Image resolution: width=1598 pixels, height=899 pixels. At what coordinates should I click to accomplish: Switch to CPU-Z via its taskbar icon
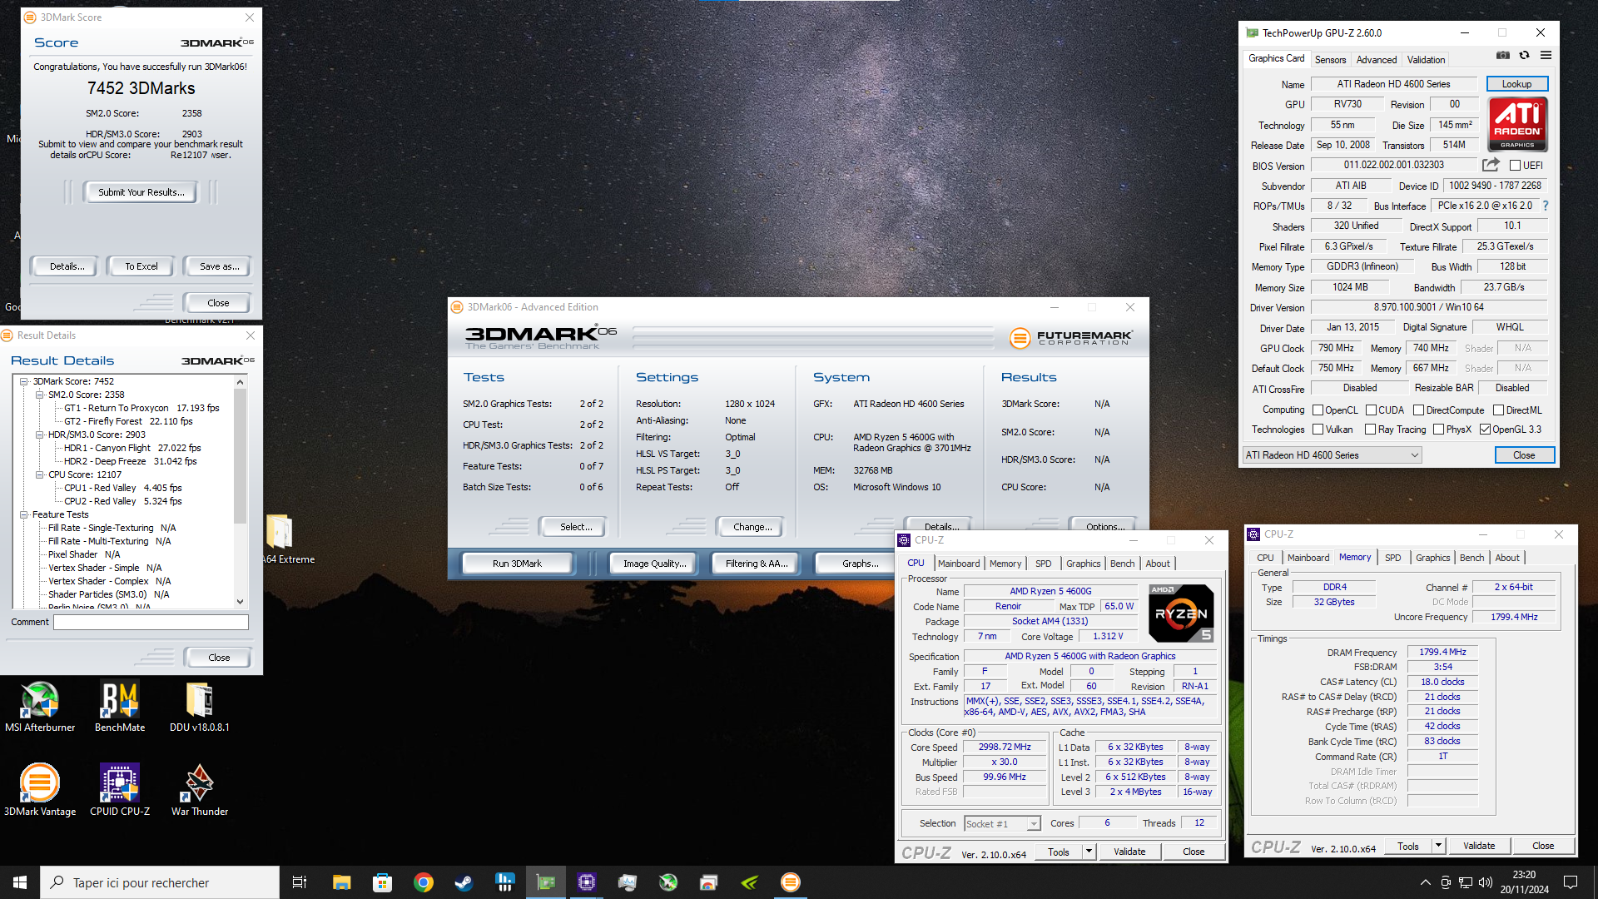click(x=587, y=882)
